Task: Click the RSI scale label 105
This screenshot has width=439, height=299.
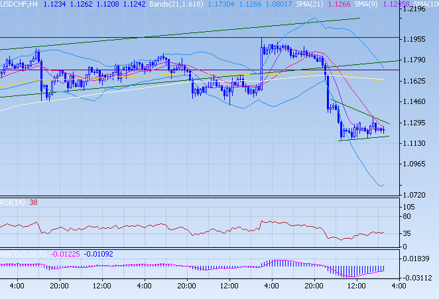Action: coord(408,208)
